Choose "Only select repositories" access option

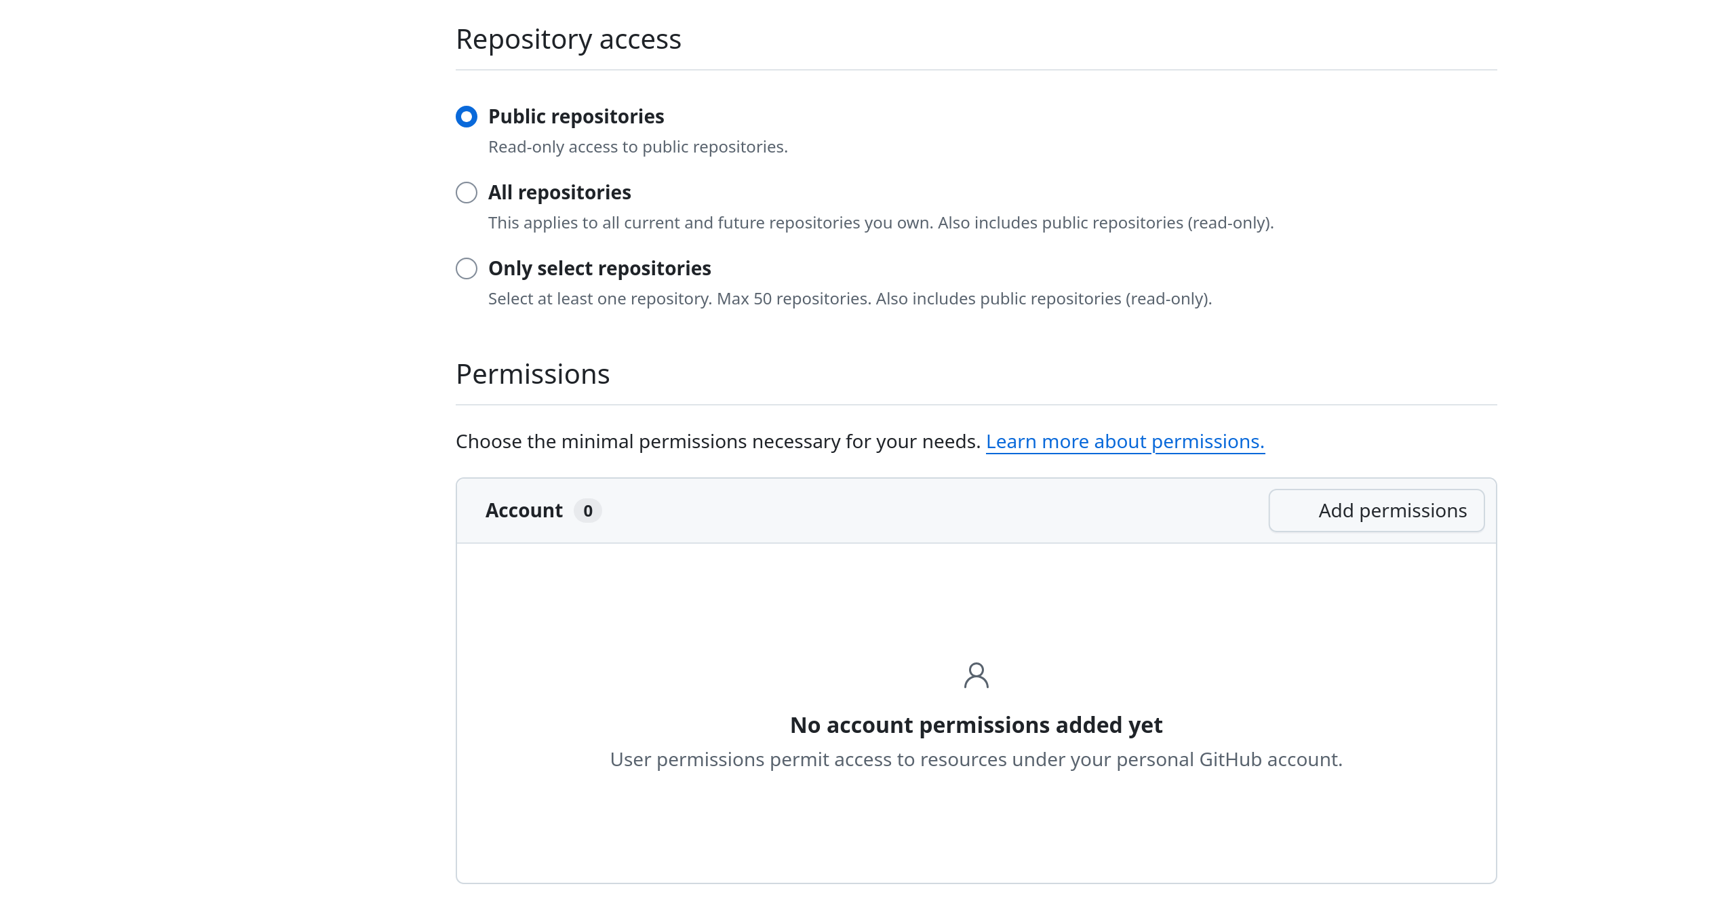467,268
